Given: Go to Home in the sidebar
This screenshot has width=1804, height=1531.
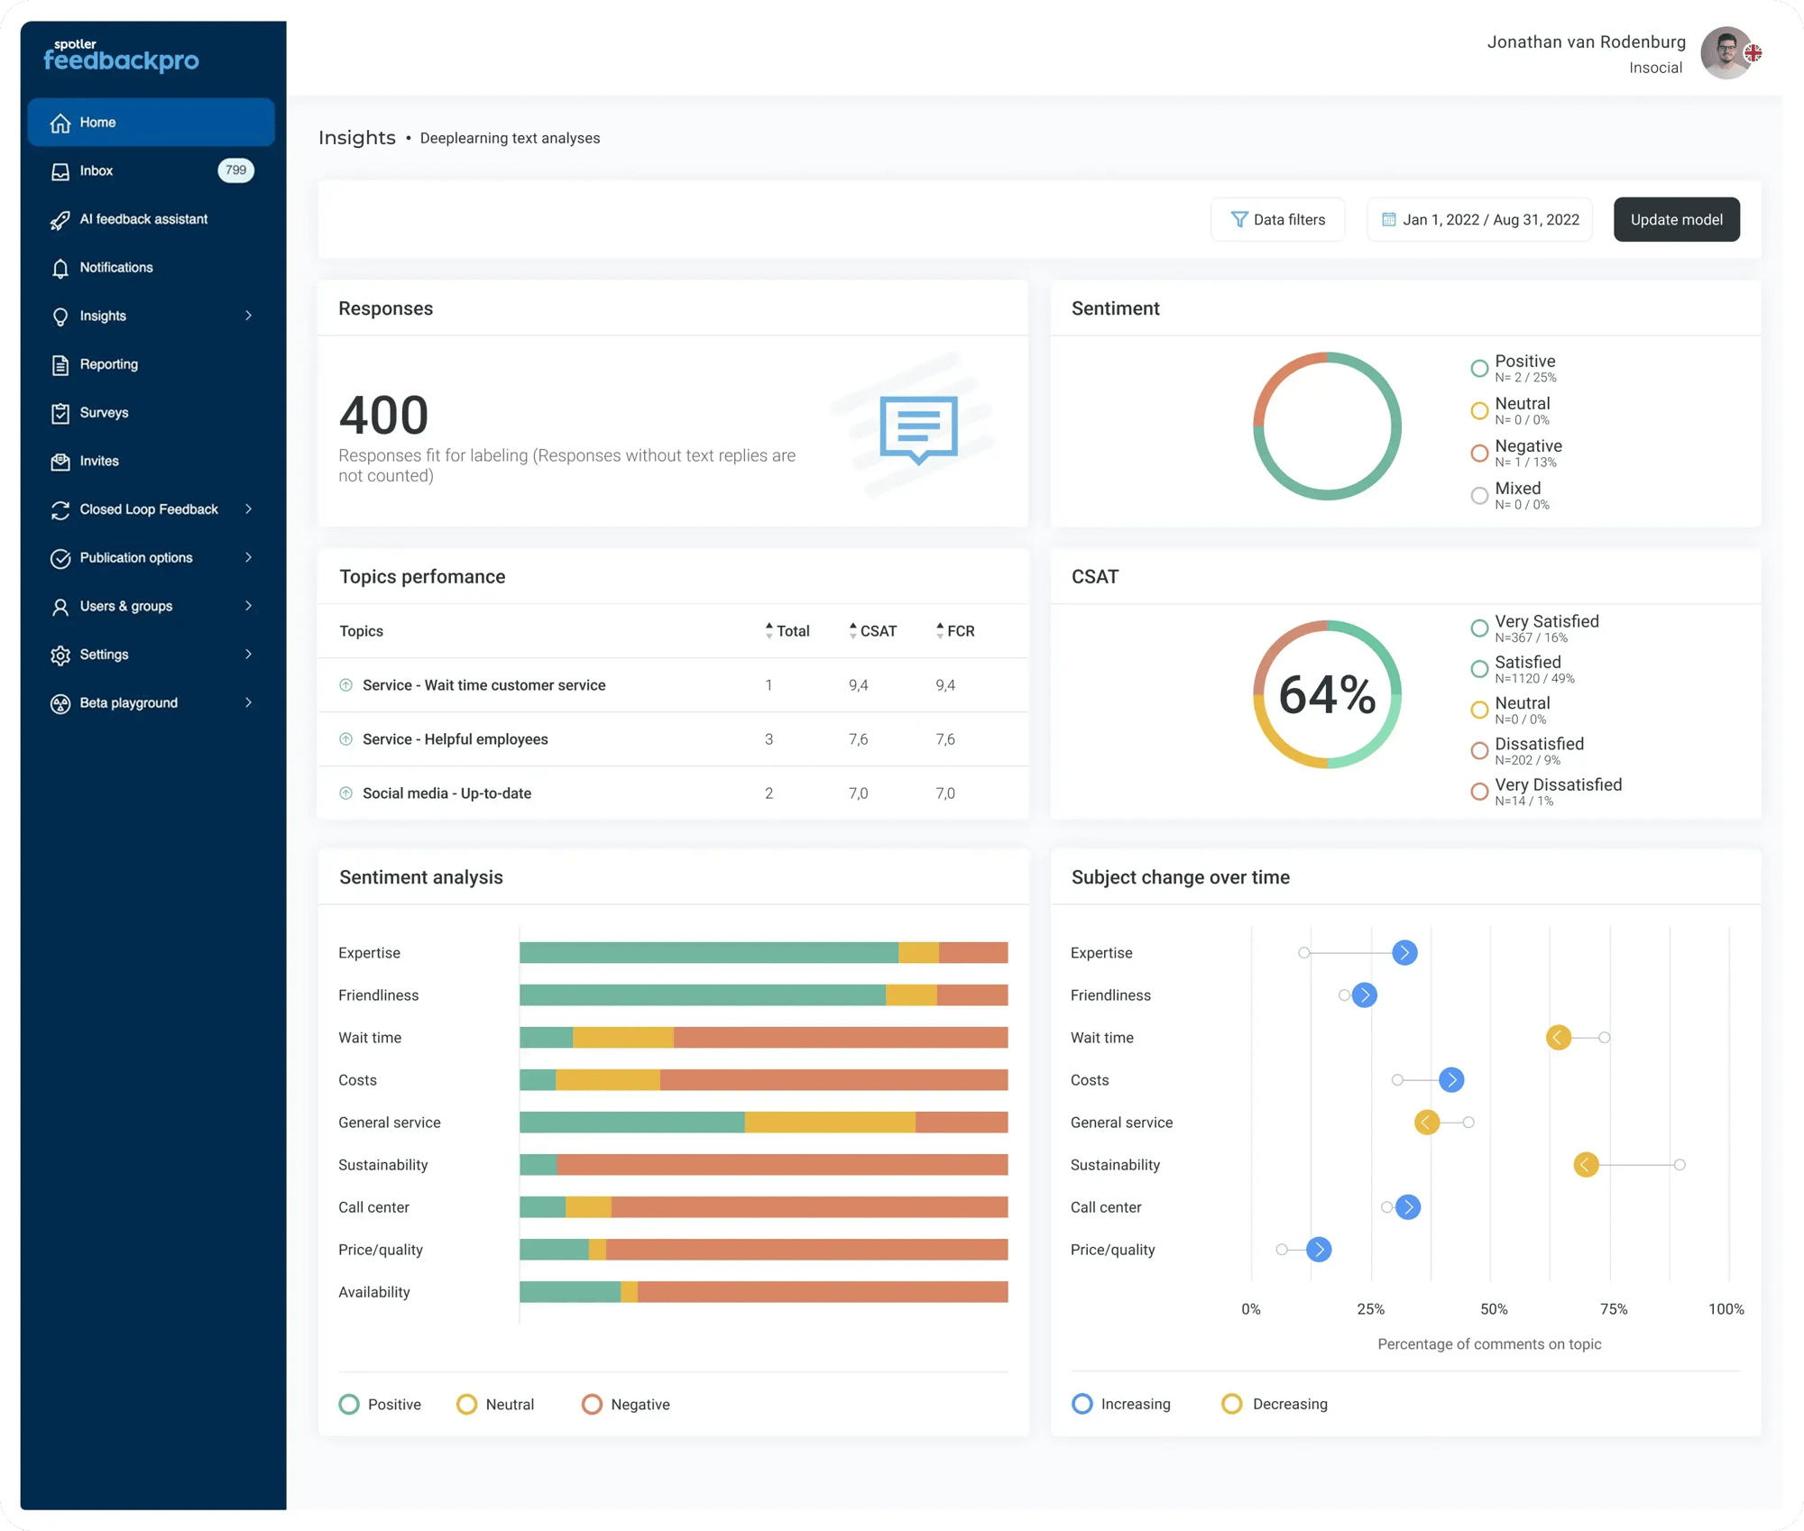Looking at the screenshot, I should (x=97, y=122).
